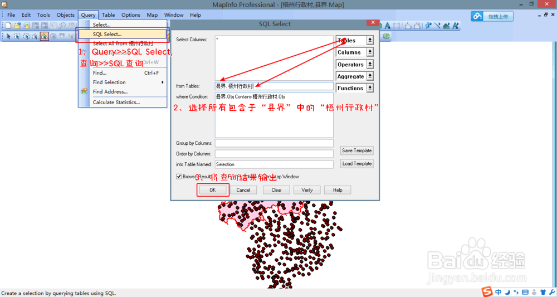Screen dimensions: 557x297
Task: Open the IME skin shirt icon
Action: point(543,292)
